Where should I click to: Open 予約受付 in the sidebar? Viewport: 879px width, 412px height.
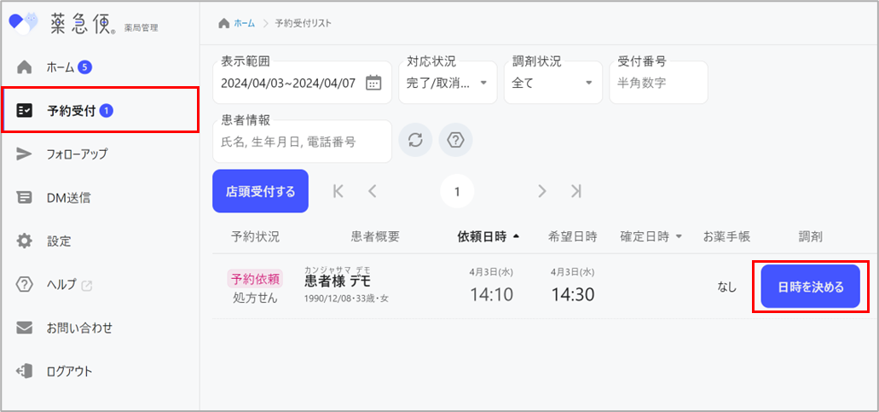click(x=100, y=110)
